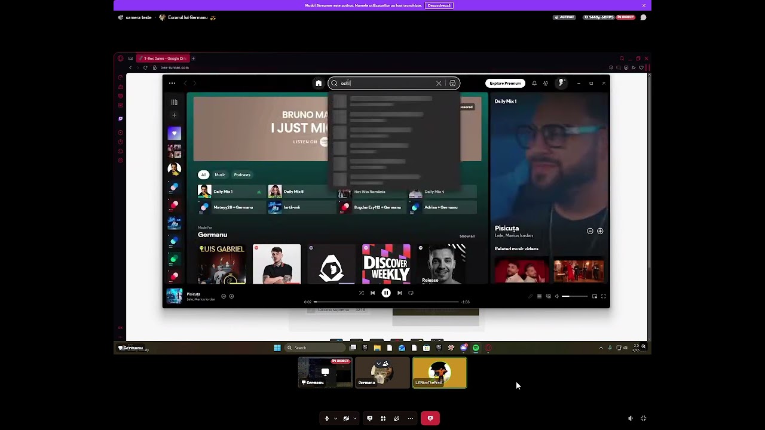Disable Streamer Mode via banner button
This screenshot has height=430, width=765.
pos(439,5)
